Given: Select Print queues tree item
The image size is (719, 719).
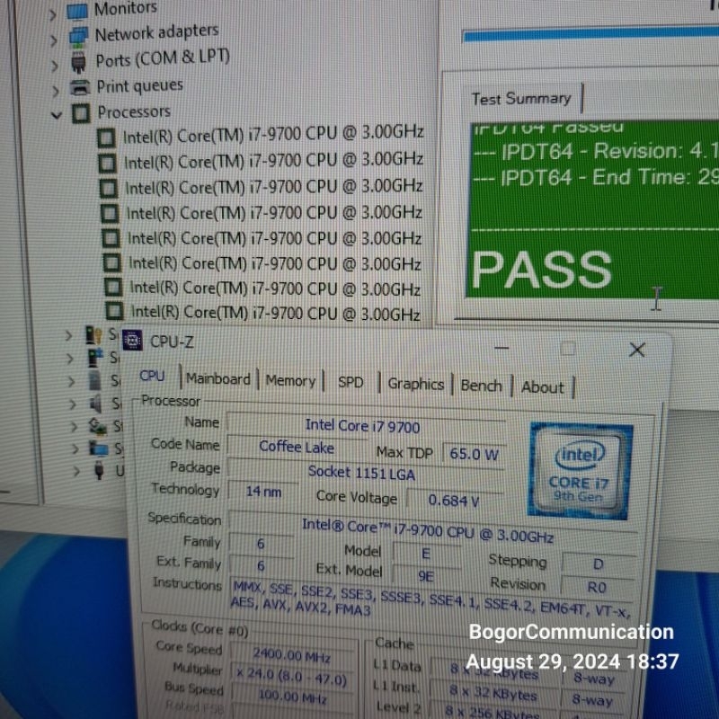Looking at the screenshot, I should click(x=140, y=86).
